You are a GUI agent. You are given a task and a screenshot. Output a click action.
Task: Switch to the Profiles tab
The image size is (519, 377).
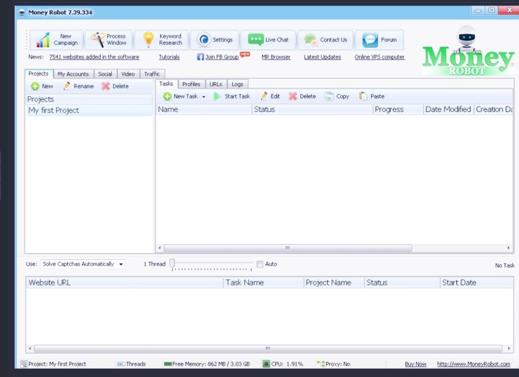[191, 84]
